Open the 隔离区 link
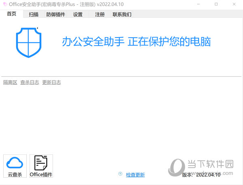Image resolution: width=243 pixels, height=185 pixels. [10, 82]
